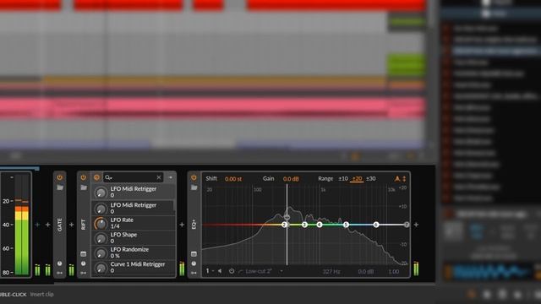Screen dimensions: 541x304
Task: Open the dropdown arrow beside the RIFT search
Action: pyautogui.click(x=171, y=177)
